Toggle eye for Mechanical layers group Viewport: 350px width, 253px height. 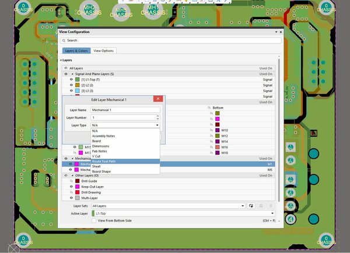tap(66, 158)
